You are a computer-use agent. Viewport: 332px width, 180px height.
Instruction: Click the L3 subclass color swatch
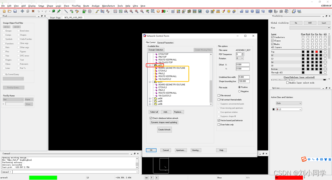pyautogui.click(x=274, y=109)
